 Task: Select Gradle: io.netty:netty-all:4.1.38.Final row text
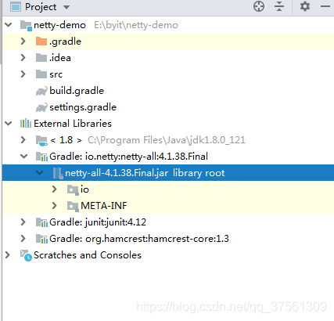point(128,157)
